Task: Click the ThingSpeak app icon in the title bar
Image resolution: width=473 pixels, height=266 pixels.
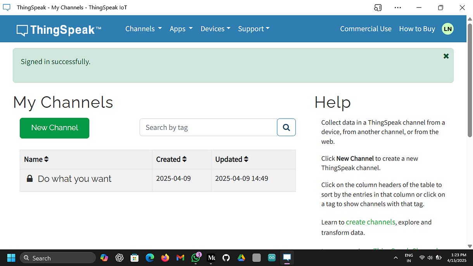Action: click(x=7, y=7)
